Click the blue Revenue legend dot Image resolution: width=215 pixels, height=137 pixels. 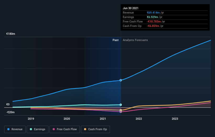pos(8,129)
